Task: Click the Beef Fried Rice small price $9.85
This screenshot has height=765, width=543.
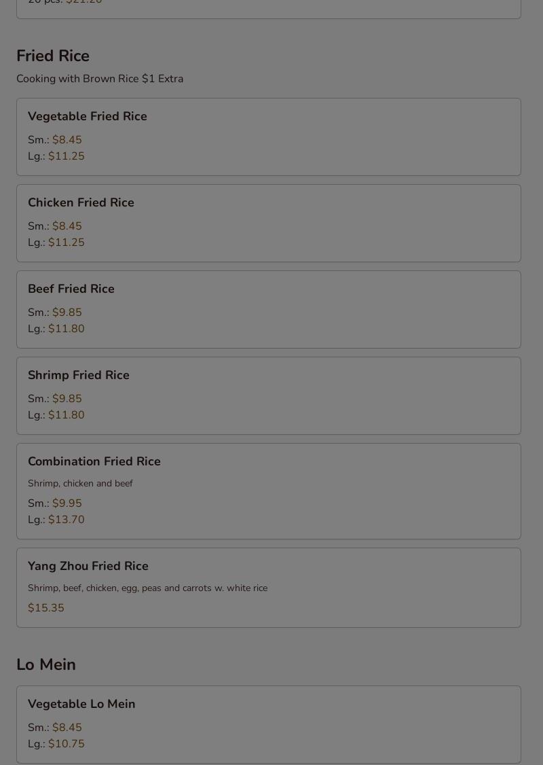Action: [x=67, y=313]
